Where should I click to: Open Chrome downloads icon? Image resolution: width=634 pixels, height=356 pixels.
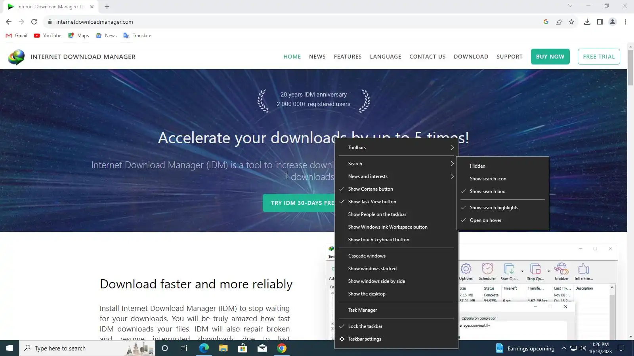[x=587, y=22]
